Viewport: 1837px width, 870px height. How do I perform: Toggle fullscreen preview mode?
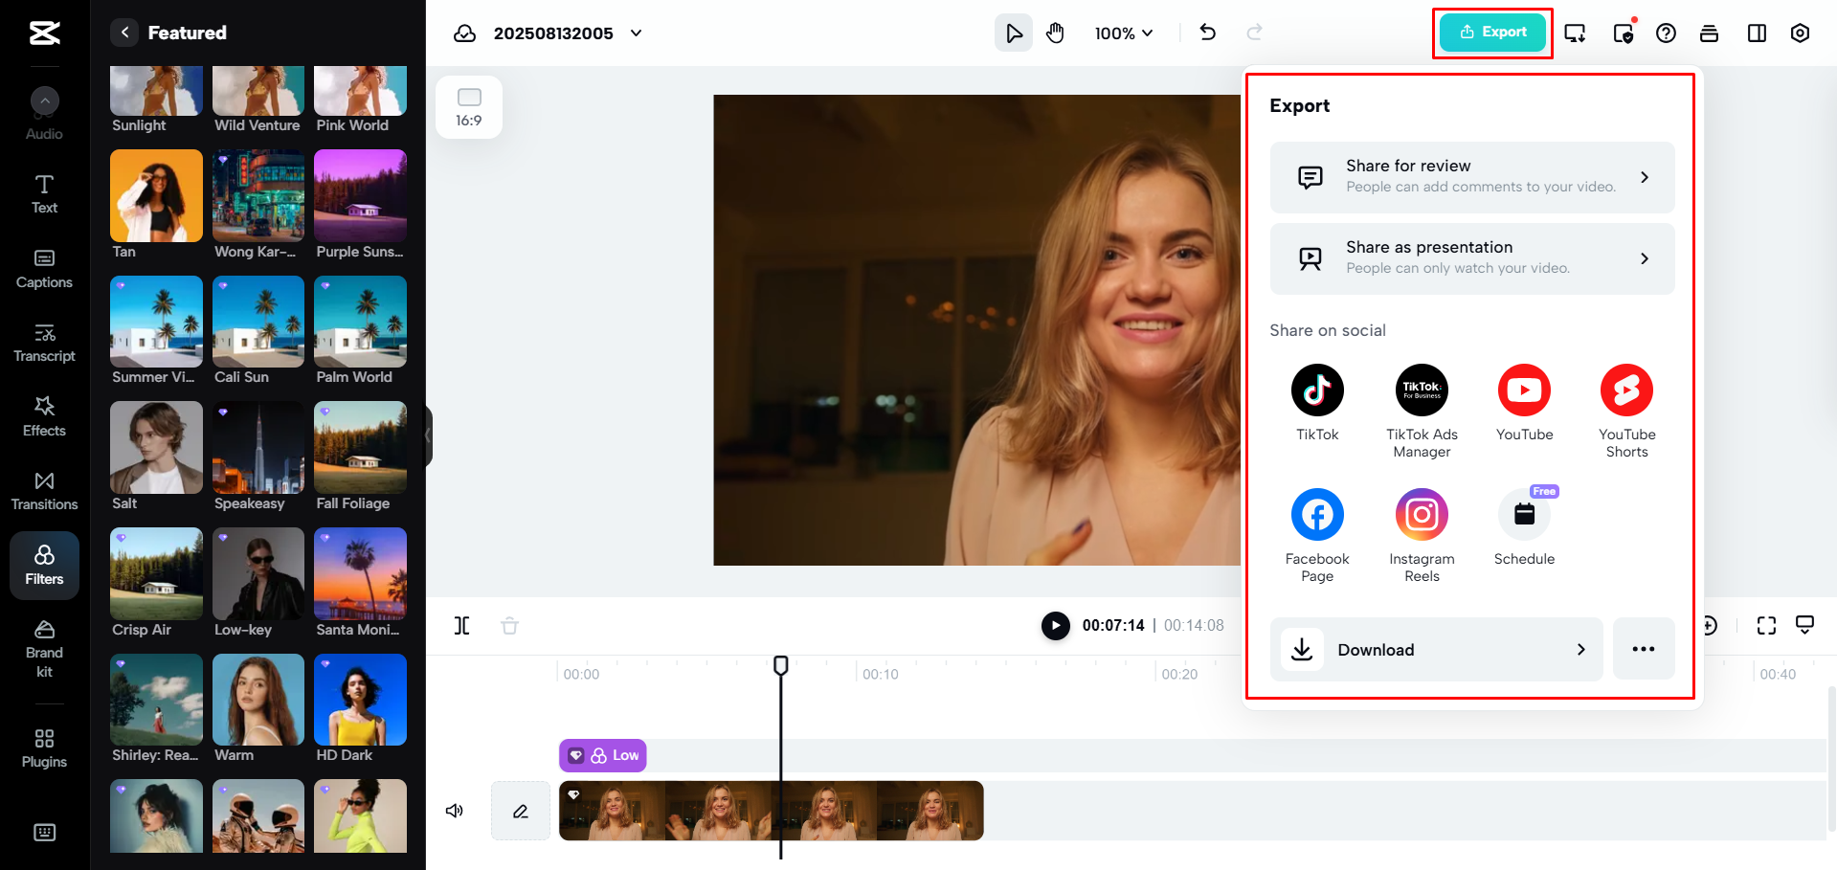pyautogui.click(x=1766, y=625)
